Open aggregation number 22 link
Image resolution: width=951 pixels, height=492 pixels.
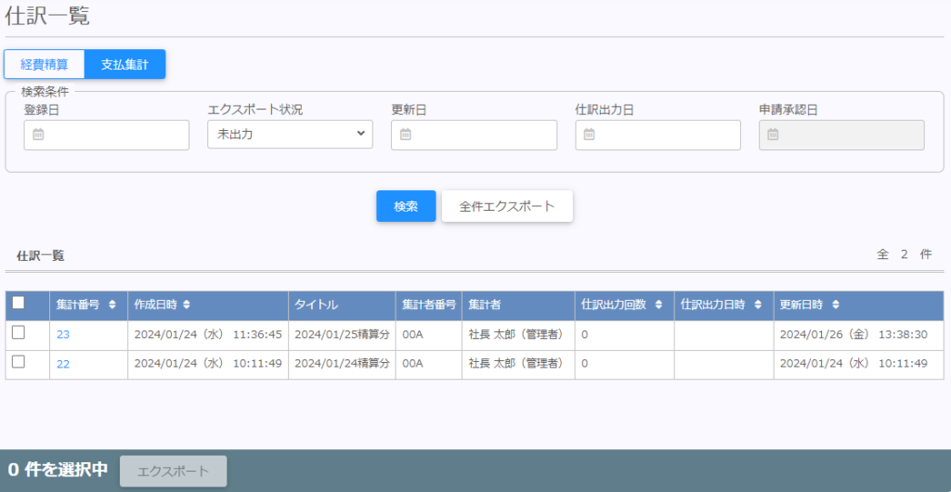point(63,364)
